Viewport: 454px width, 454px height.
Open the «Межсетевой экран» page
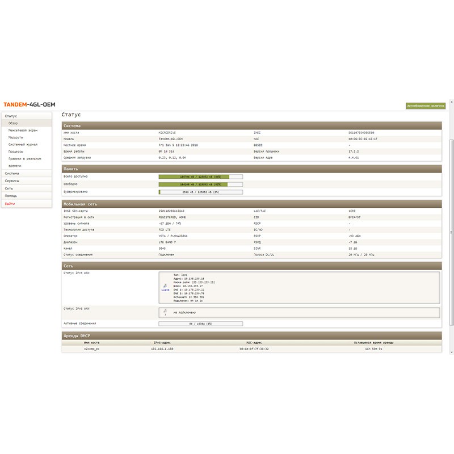click(23, 130)
